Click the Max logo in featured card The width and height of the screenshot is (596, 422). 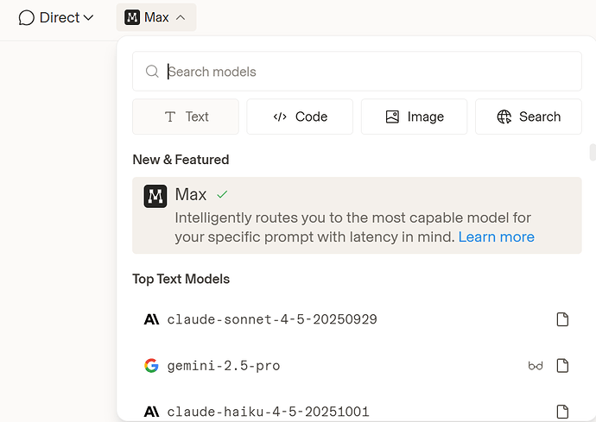155,196
